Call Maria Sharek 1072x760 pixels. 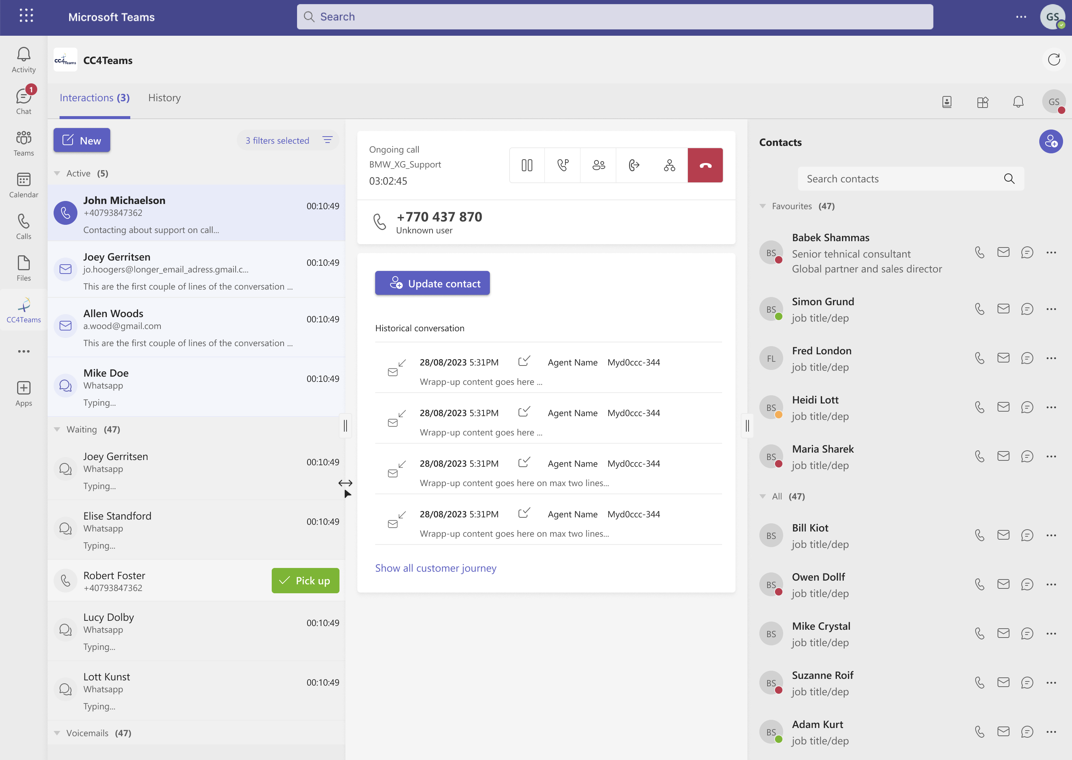pos(979,456)
